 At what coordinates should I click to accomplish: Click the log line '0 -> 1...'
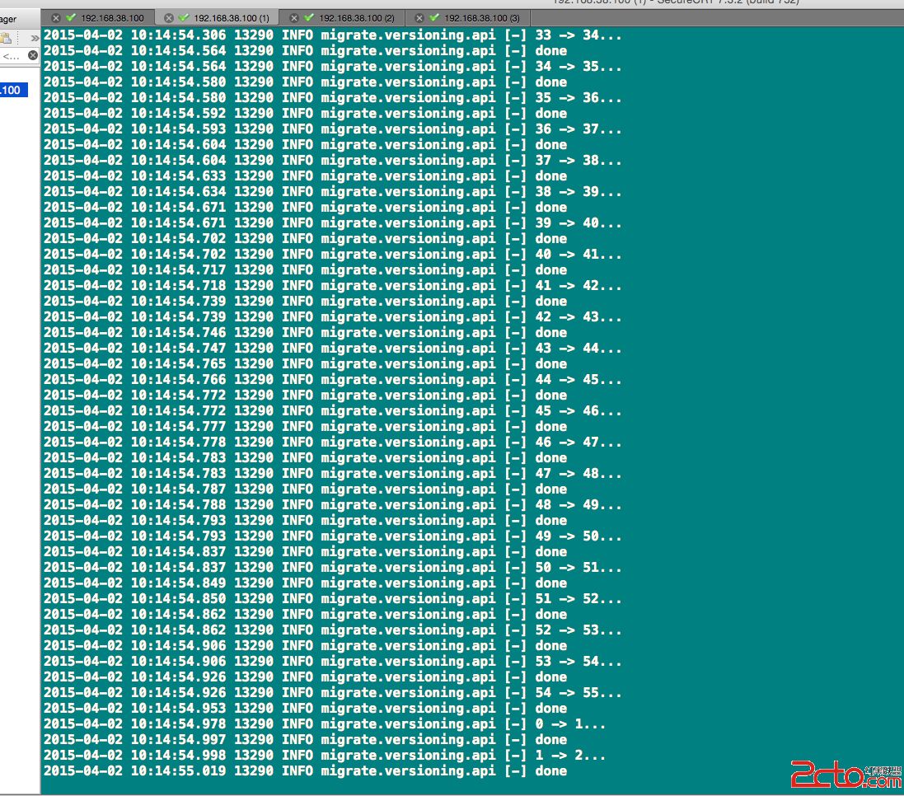coord(325,724)
